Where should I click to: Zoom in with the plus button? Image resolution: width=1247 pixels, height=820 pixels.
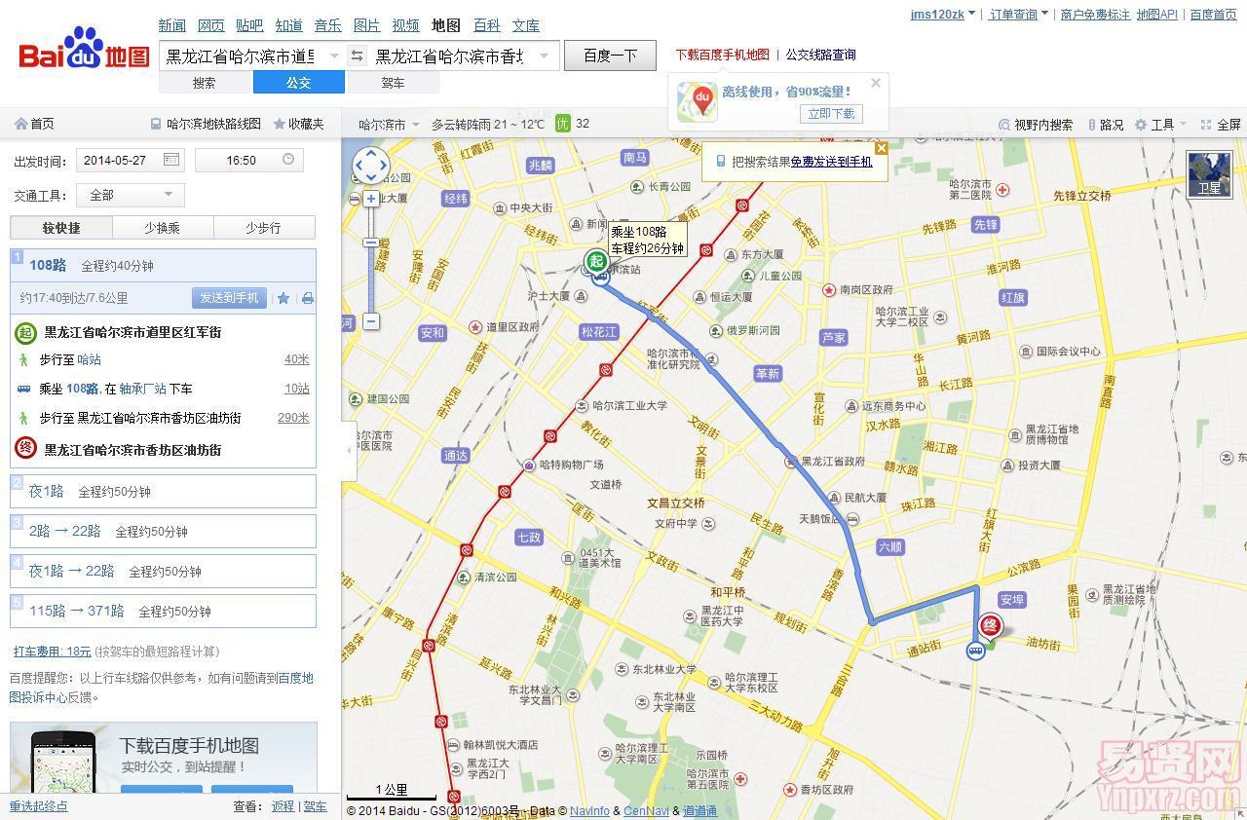point(371,199)
